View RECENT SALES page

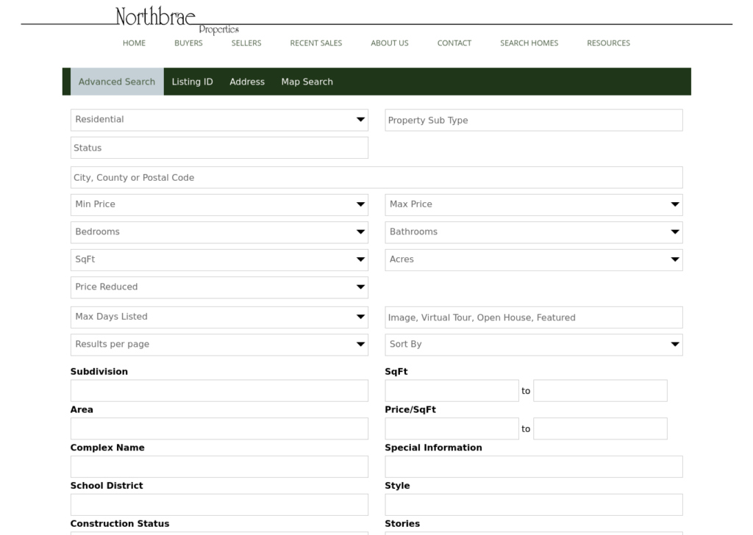point(316,43)
